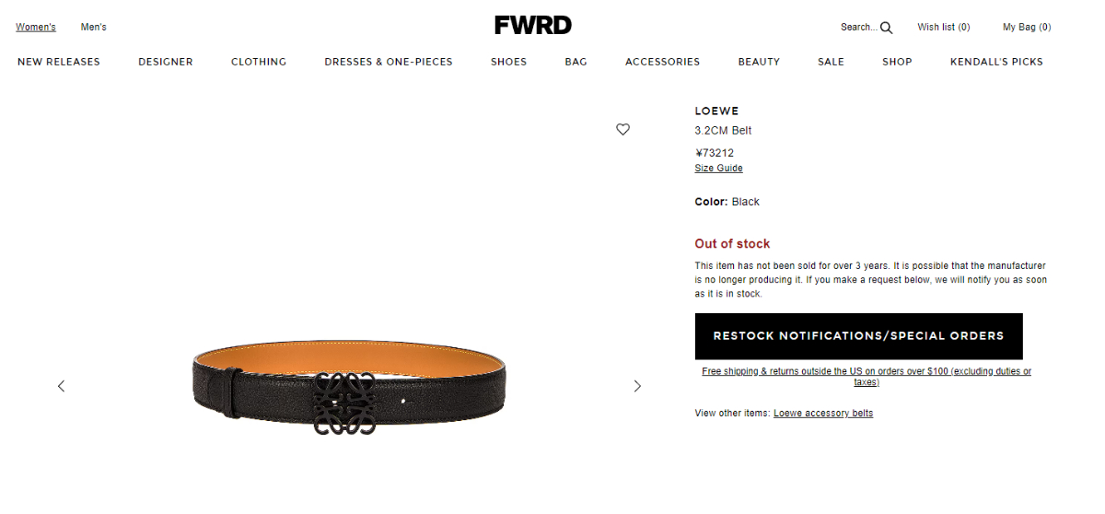Image resolution: width=1105 pixels, height=514 pixels.
Task: Click Restock Notifications/Special Orders button
Action: pyautogui.click(x=858, y=336)
